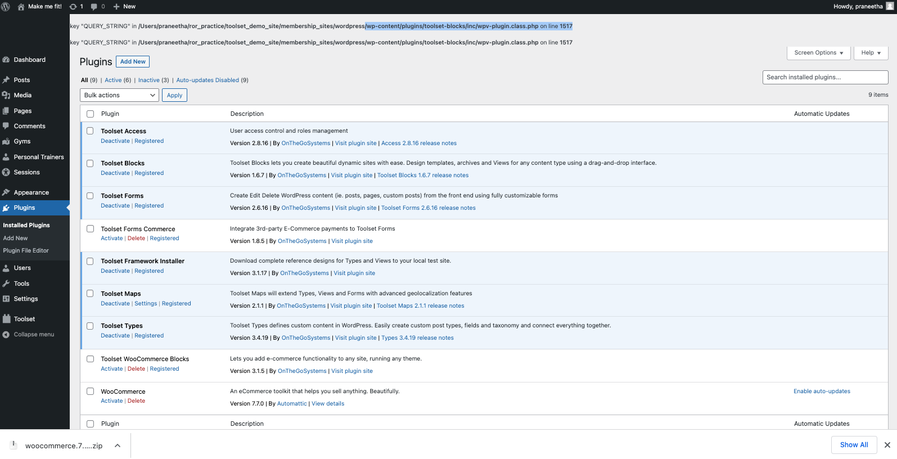Click the Users icon in sidebar
Image resolution: width=897 pixels, height=459 pixels.
(6, 268)
